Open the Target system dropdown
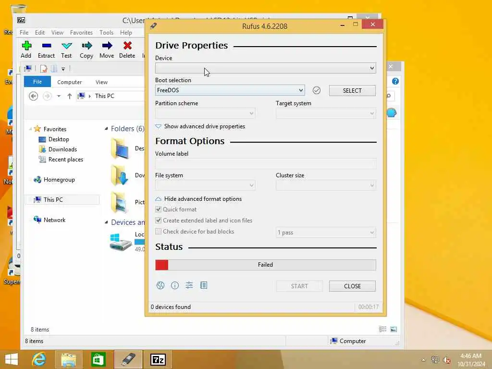The width and height of the screenshot is (492, 369). point(326,113)
